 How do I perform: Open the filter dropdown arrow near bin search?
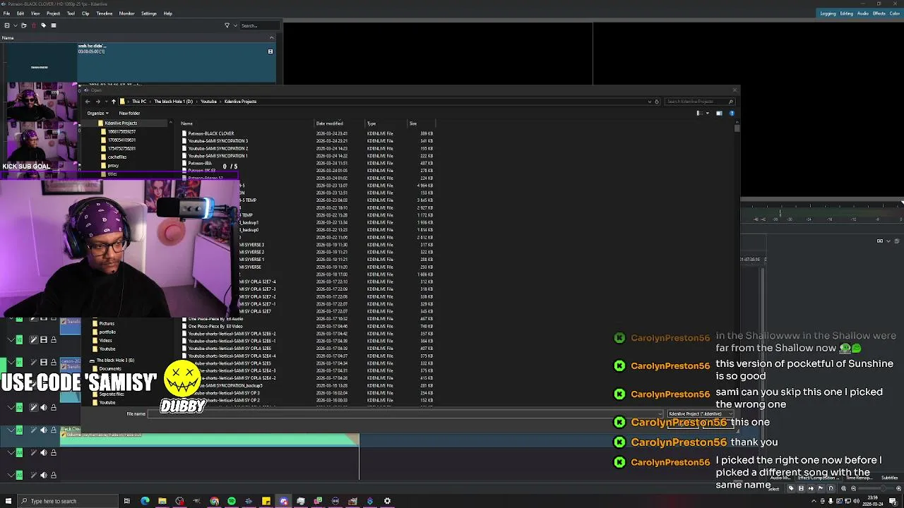coord(235,25)
